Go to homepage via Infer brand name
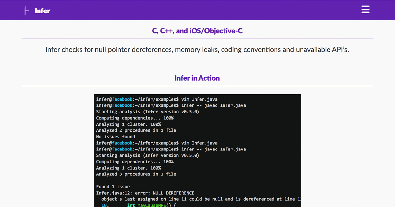Image resolution: width=395 pixels, height=207 pixels. [42, 11]
